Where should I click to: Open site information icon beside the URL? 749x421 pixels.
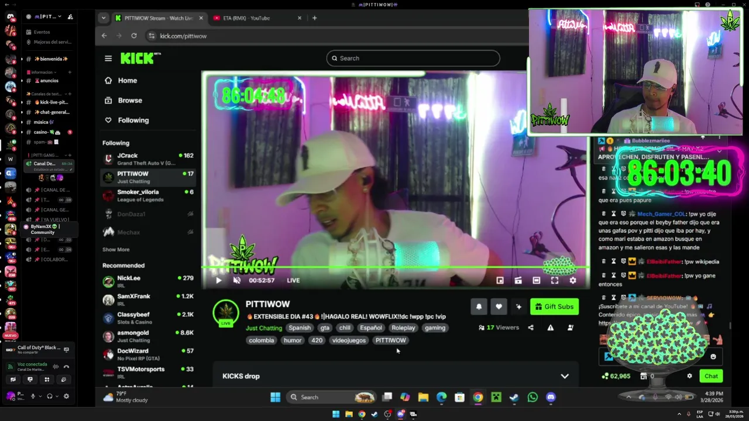[152, 36]
